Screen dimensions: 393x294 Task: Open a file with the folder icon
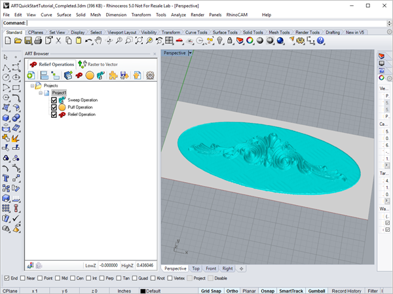point(18,41)
